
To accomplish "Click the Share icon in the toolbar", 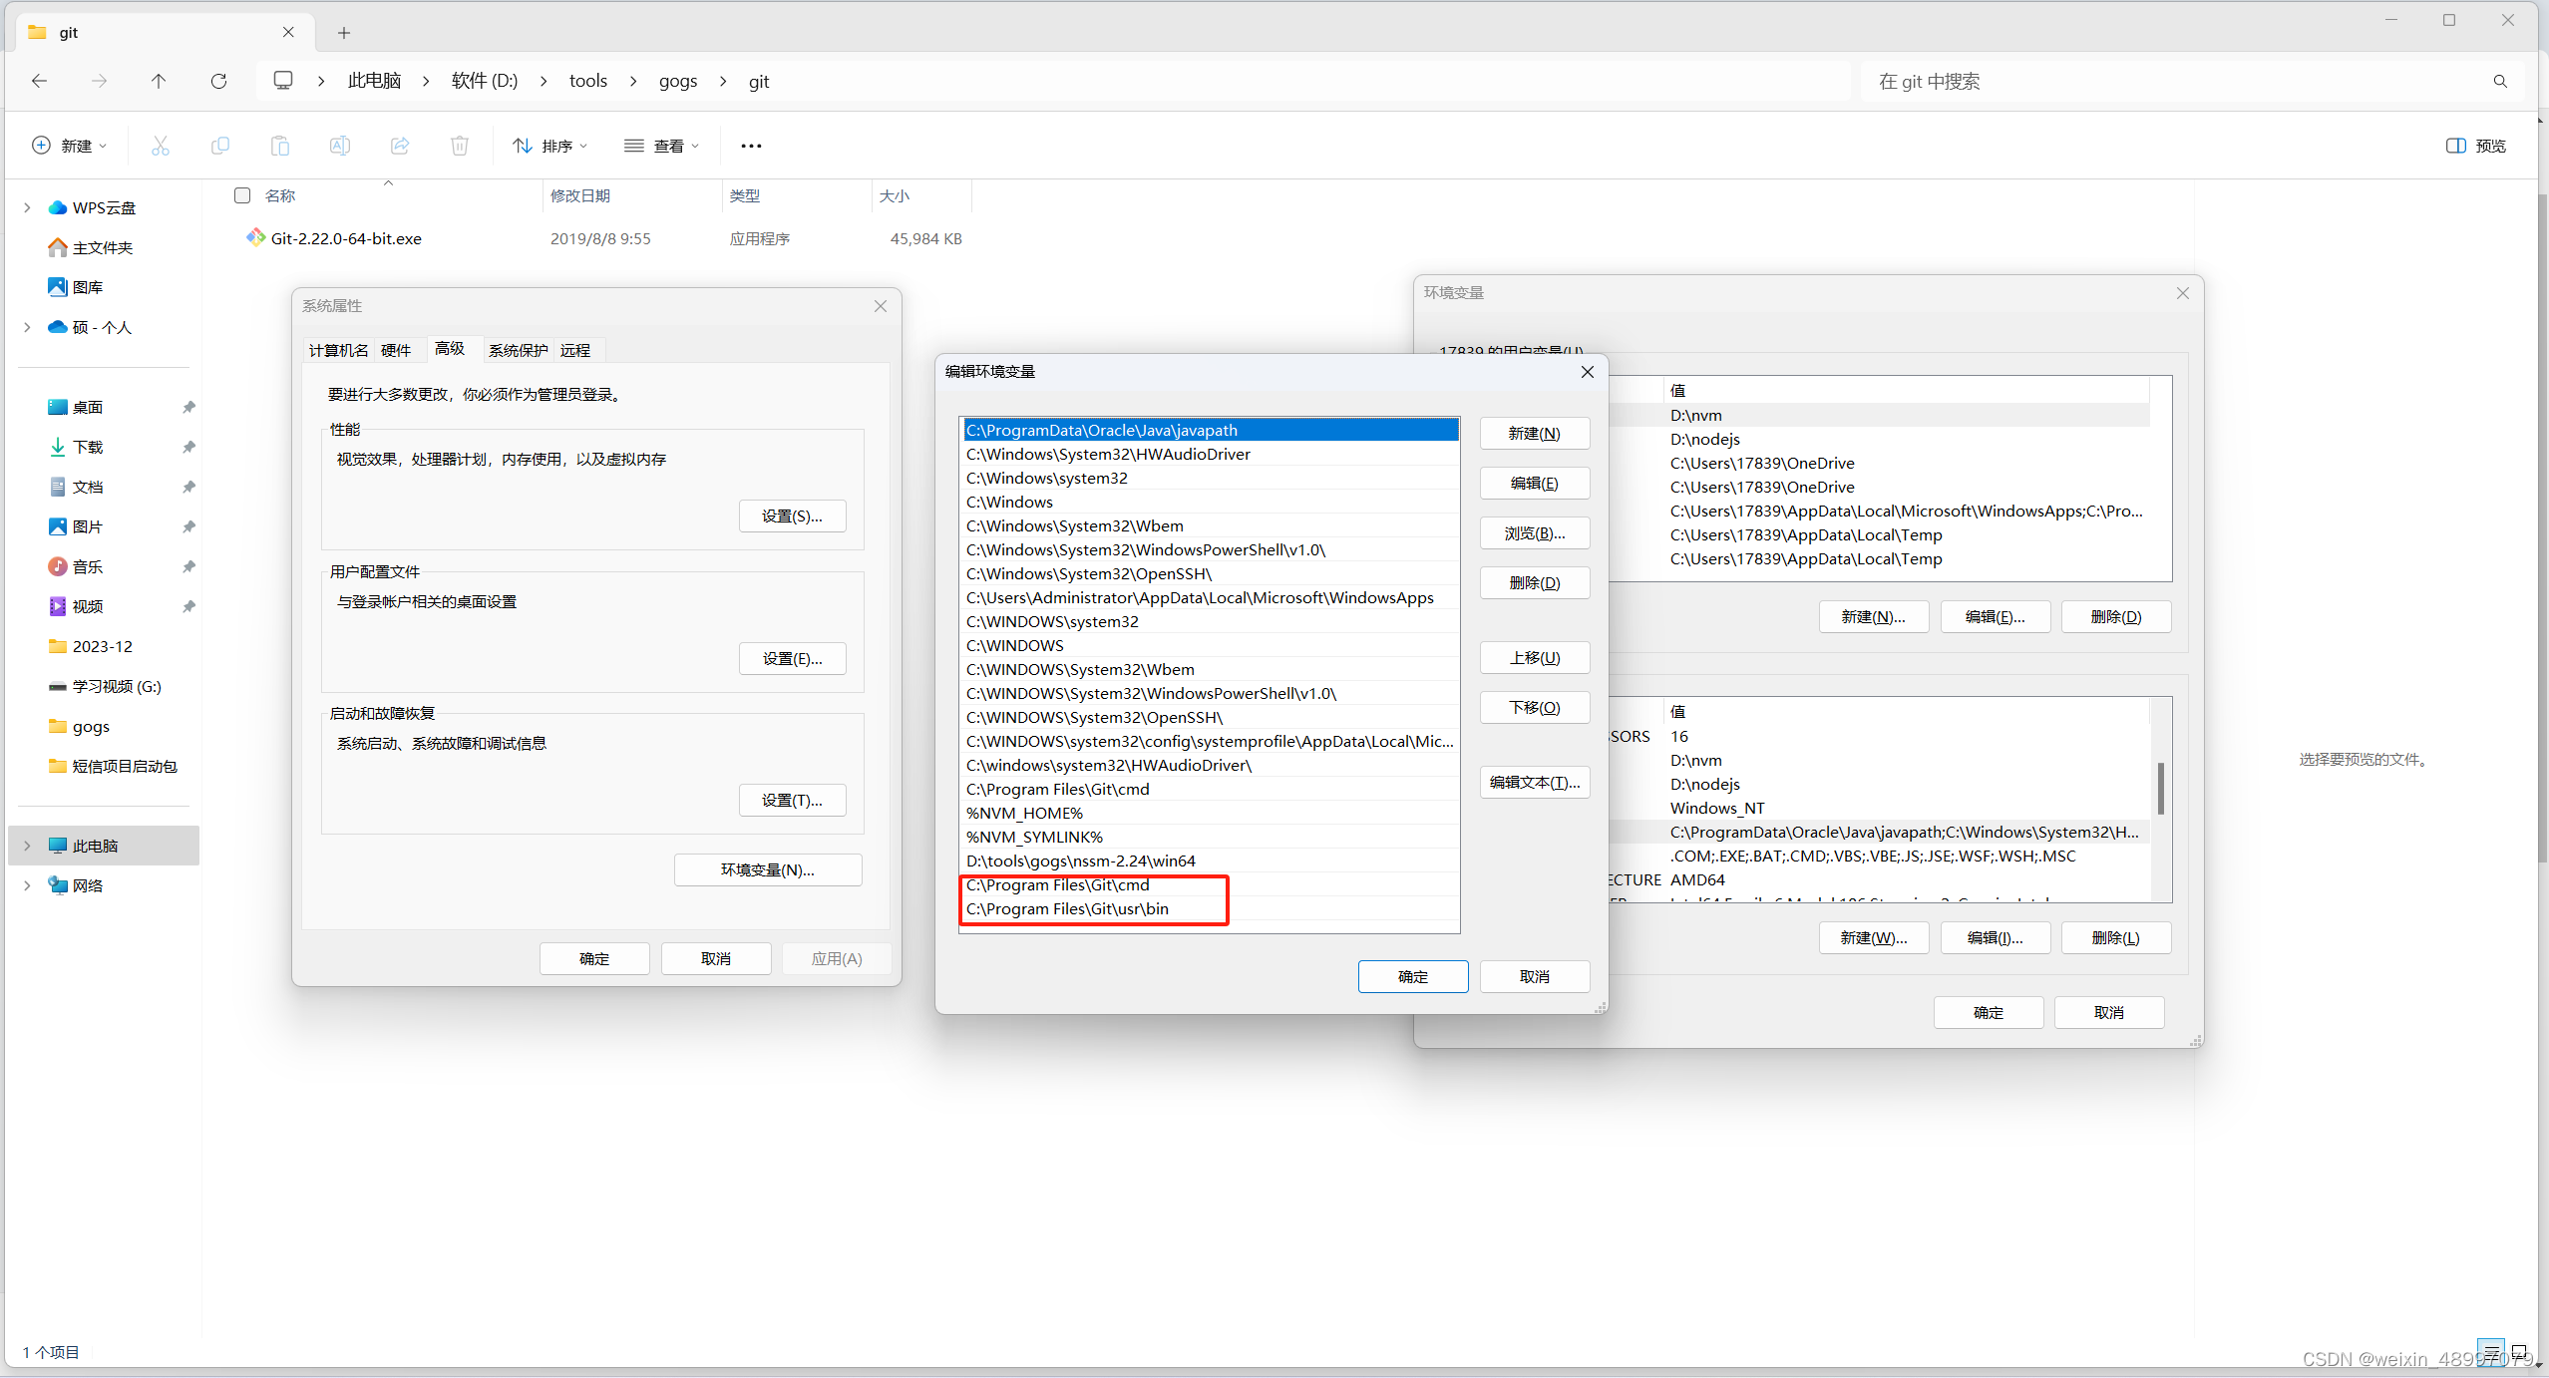I will click(x=399, y=146).
